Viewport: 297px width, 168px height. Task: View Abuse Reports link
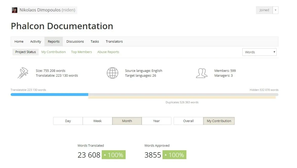click(108, 52)
